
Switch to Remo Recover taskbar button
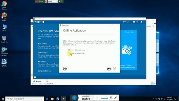point(58,99)
